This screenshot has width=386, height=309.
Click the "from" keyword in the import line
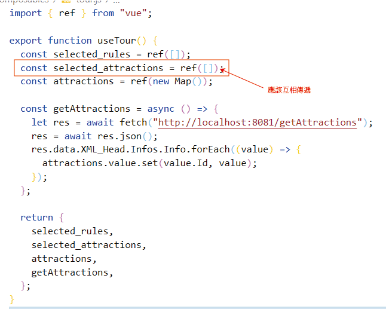(103, 13)
